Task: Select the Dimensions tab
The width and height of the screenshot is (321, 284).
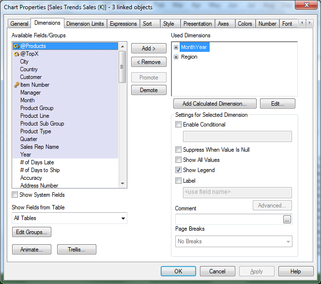Action: click(x=47, y=23)
